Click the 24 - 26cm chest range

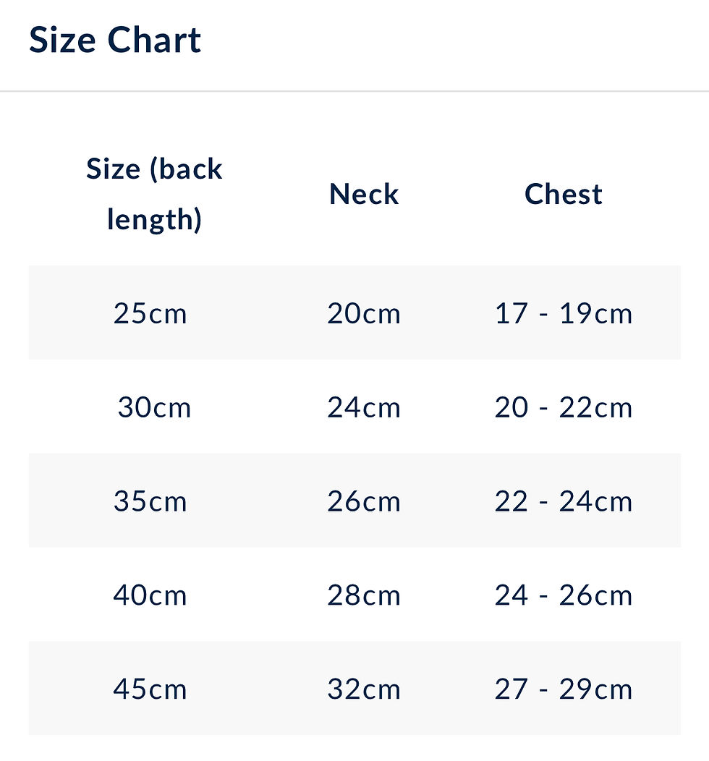[x=564, y=595]
